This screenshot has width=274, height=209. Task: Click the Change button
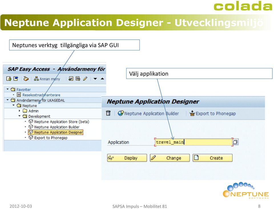[x=170, y=158]
